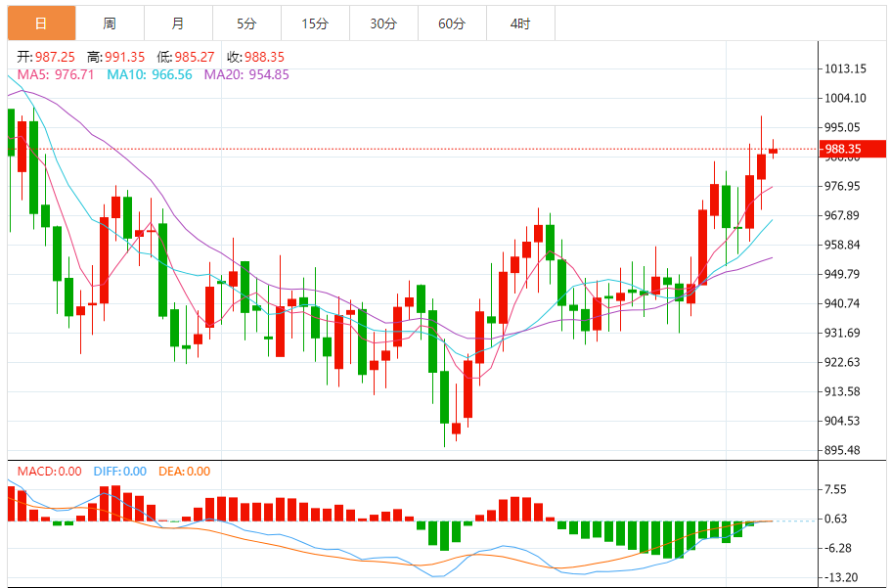Click the low price value 985.27
Screen dimensions: 890x588
click(x=194, y=57)
